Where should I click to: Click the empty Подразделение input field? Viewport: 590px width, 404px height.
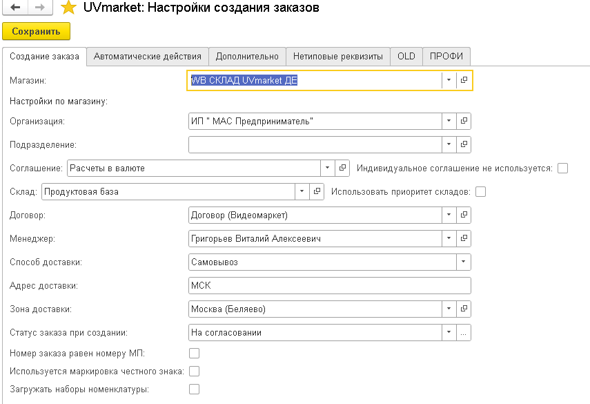click(315, 144)
